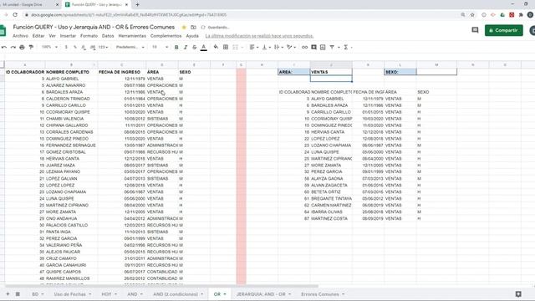
Task: Open the fill color picker
Action: [216, 47]
